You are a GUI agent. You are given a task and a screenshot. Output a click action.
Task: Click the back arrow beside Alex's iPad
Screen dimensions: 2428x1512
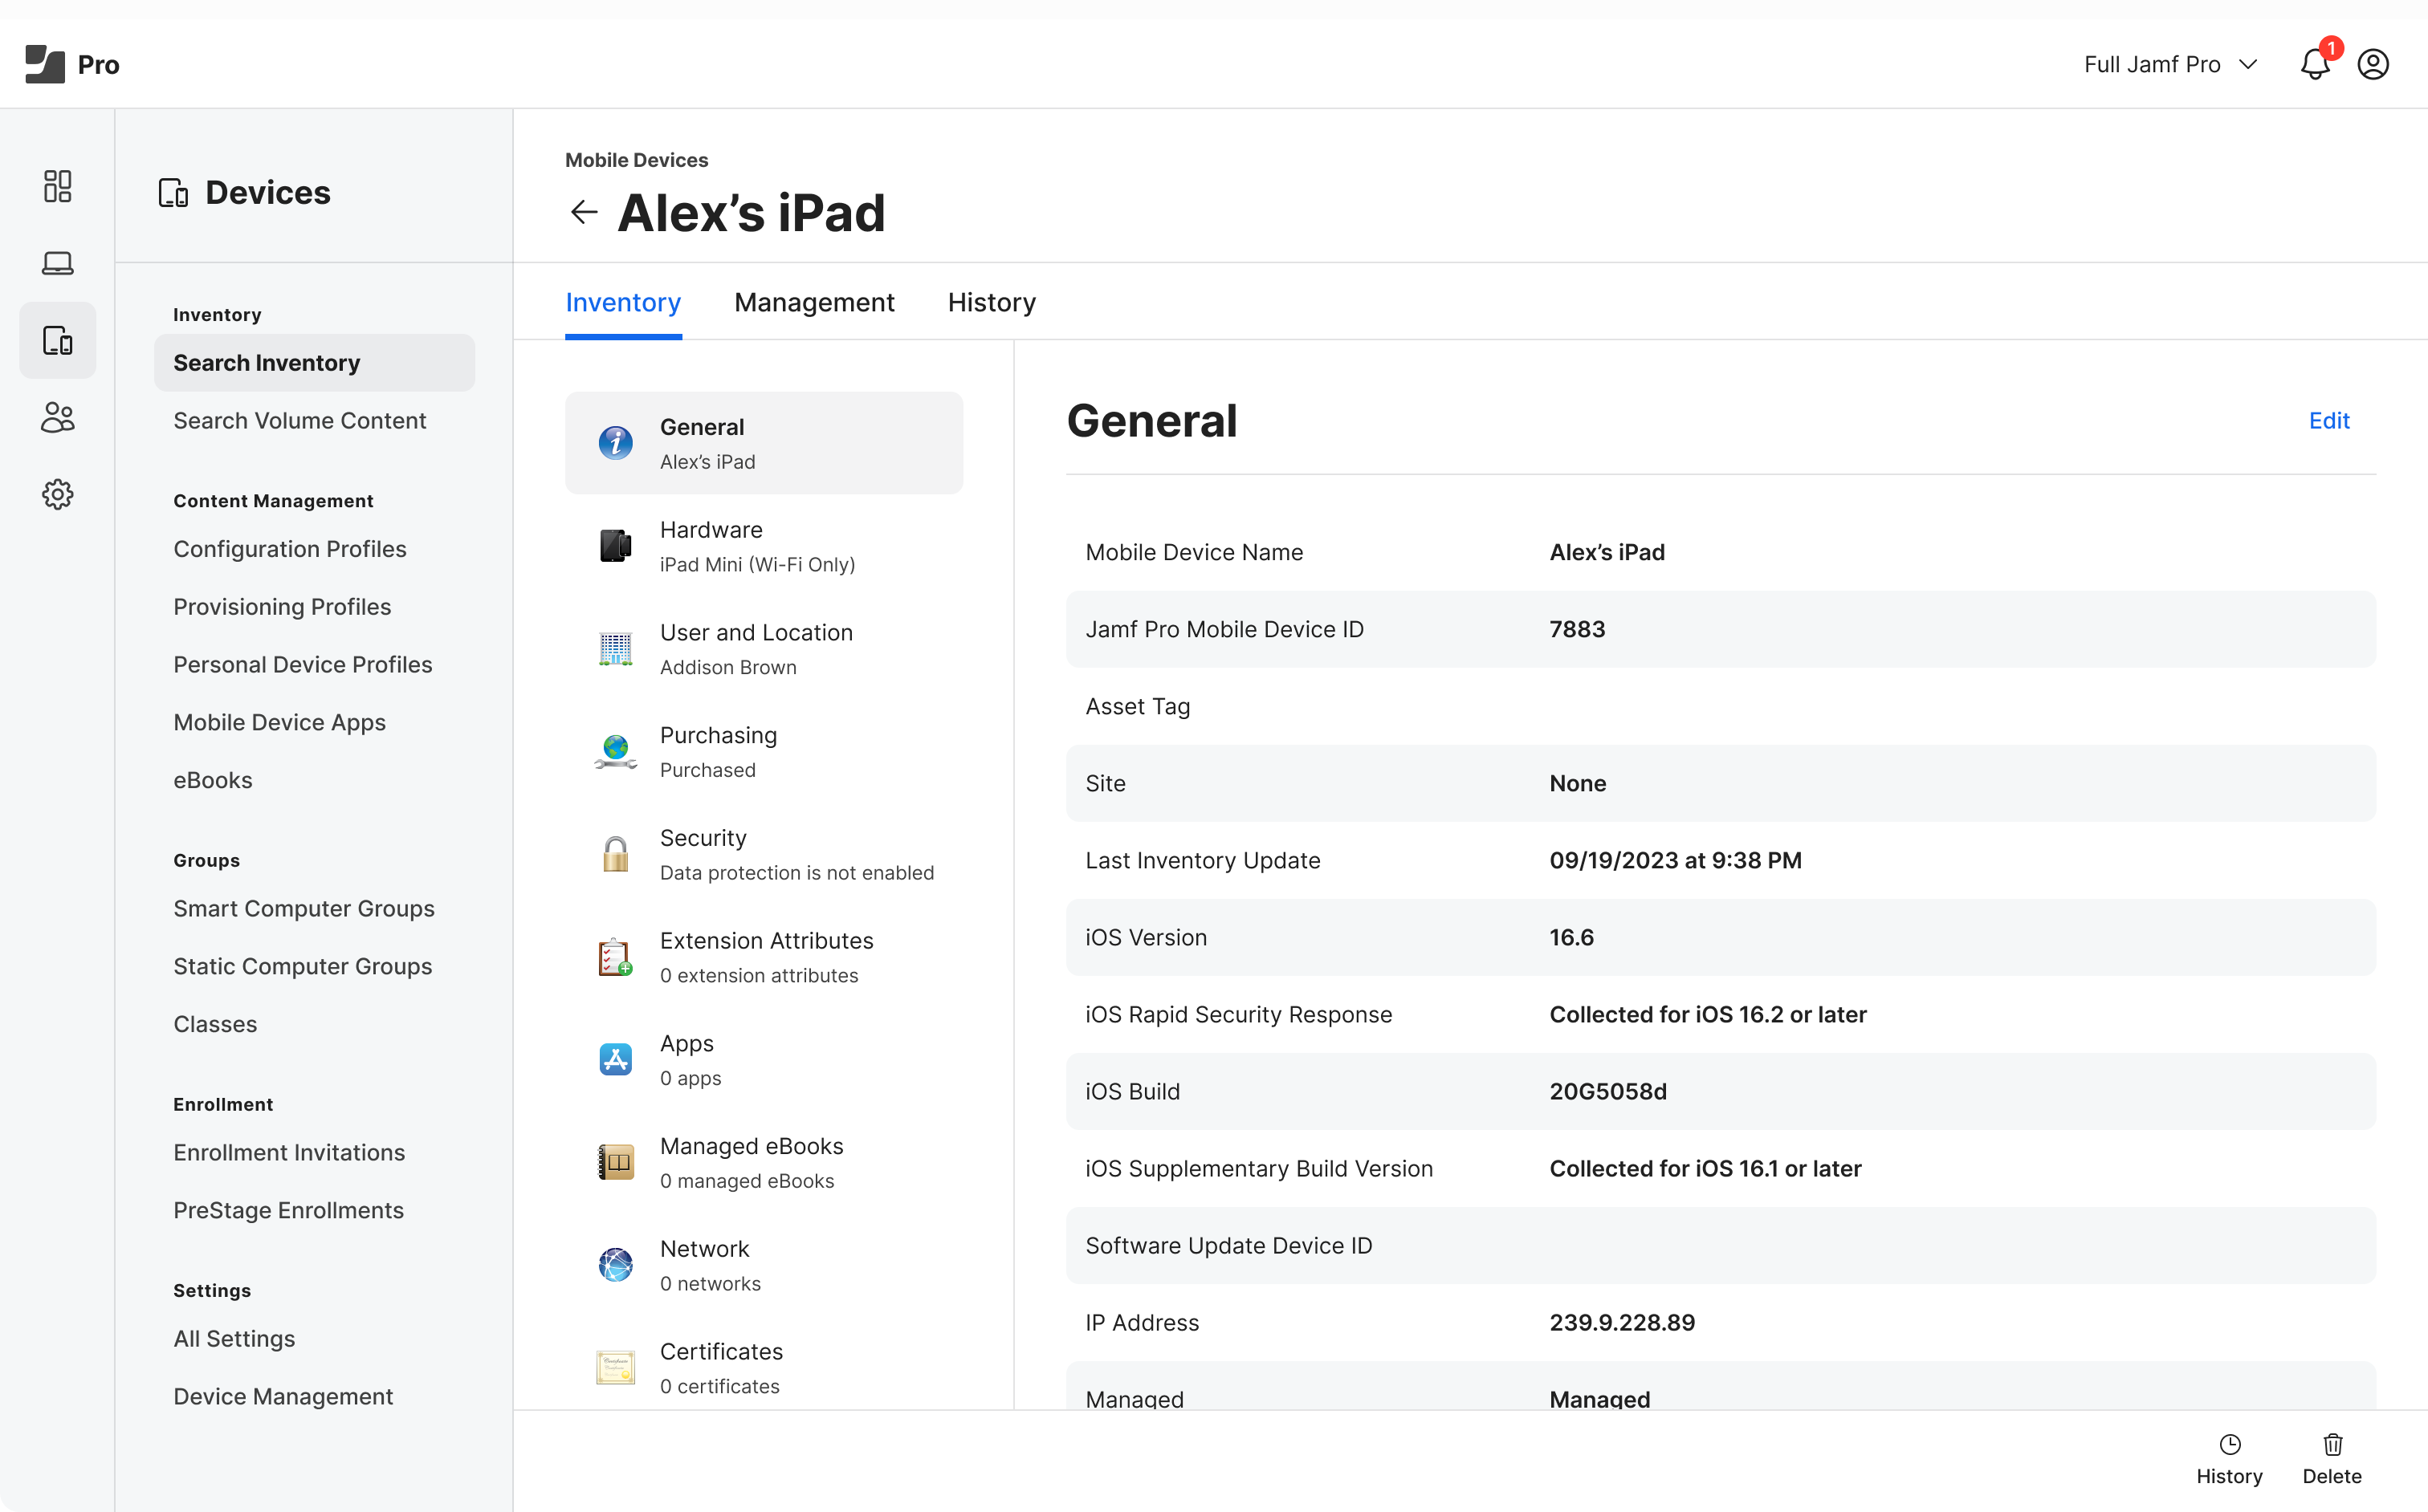click(583, 212)
